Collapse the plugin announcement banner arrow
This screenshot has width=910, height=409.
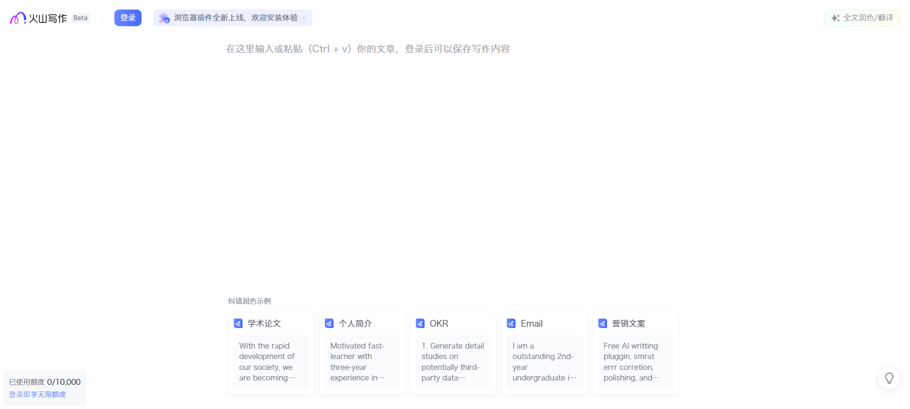[304, 18]
